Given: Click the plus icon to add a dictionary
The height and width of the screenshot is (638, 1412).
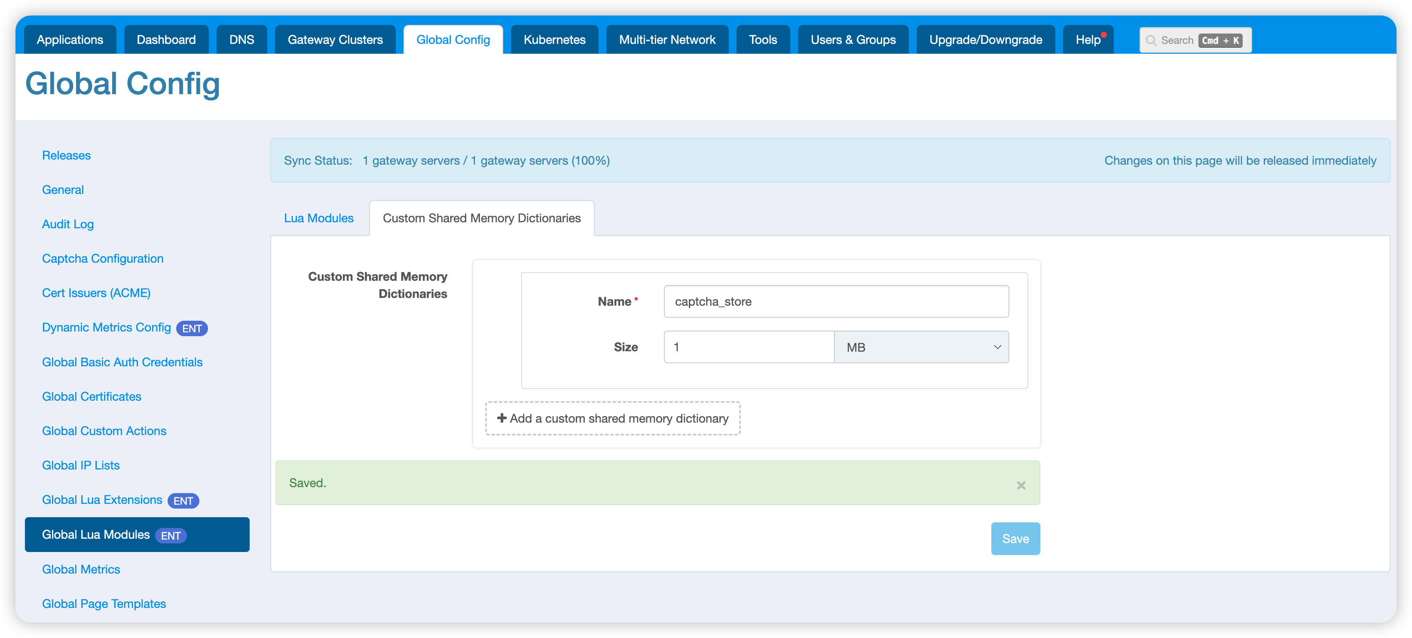Looking at the screenshot, I should (501, 418).
